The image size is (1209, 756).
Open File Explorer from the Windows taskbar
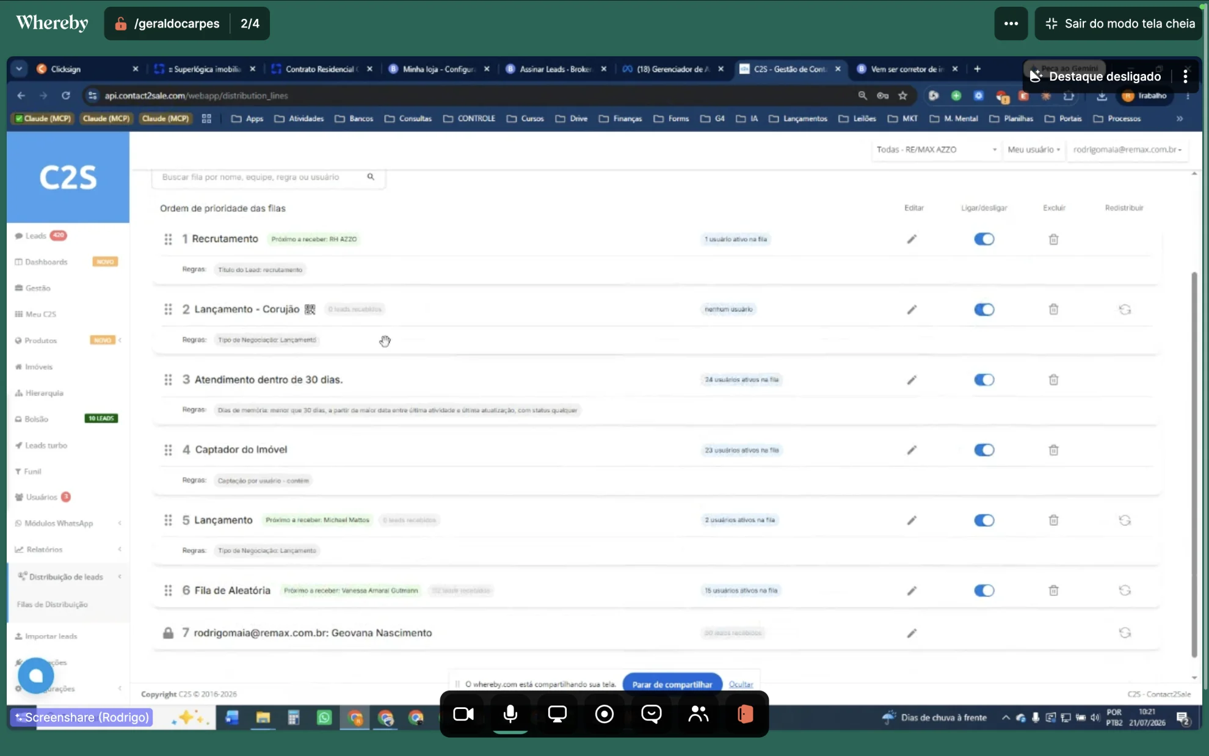(263, 718)
